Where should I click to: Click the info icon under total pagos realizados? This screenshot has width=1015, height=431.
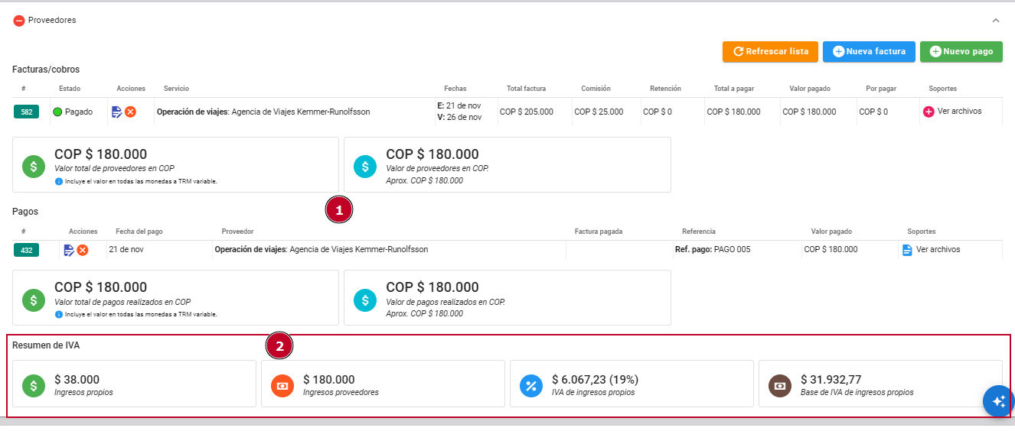[58, 314]
